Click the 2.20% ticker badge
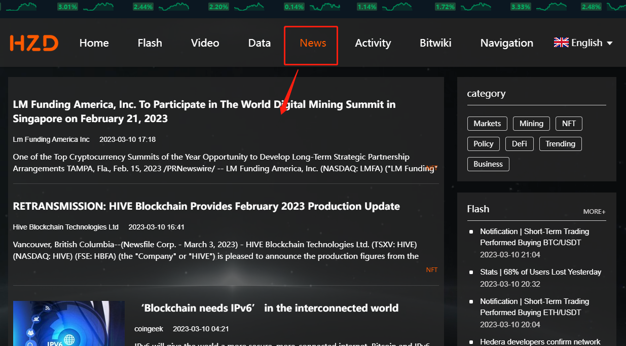Viewport: 626px width, 346px height. [x=218, y=7]
